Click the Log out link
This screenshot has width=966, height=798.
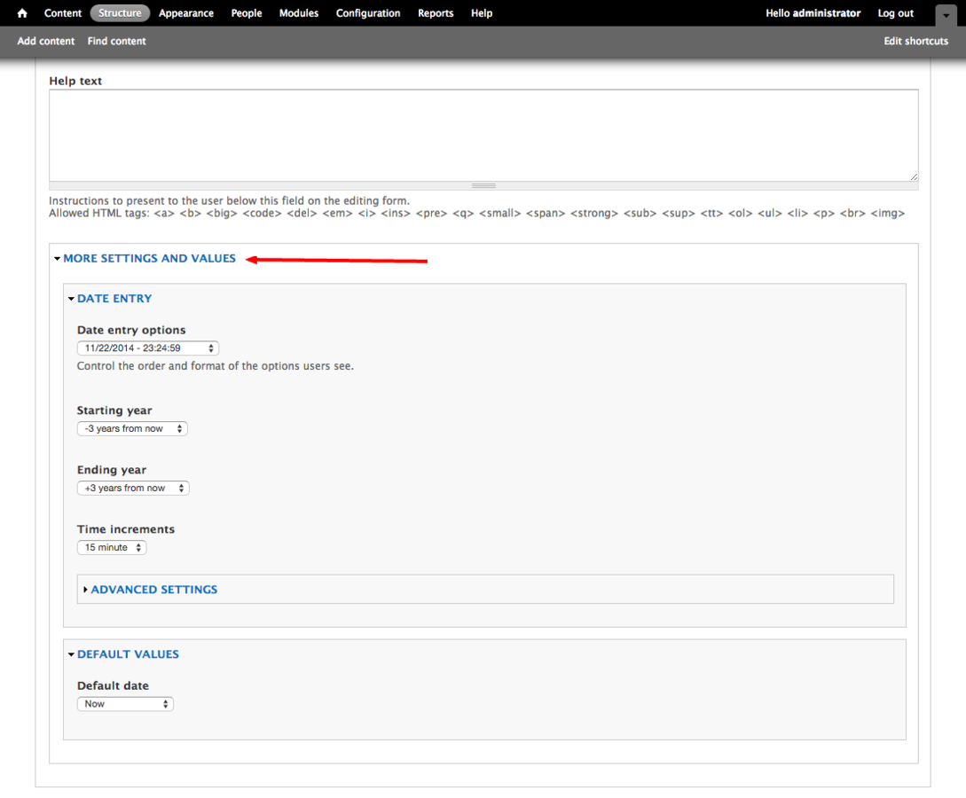click(896, 13)
